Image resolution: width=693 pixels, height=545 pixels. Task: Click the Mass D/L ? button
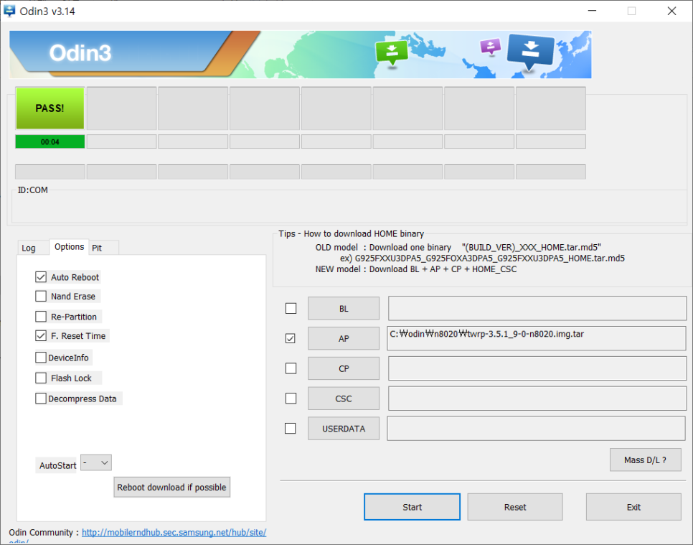(x=645, y=460)
